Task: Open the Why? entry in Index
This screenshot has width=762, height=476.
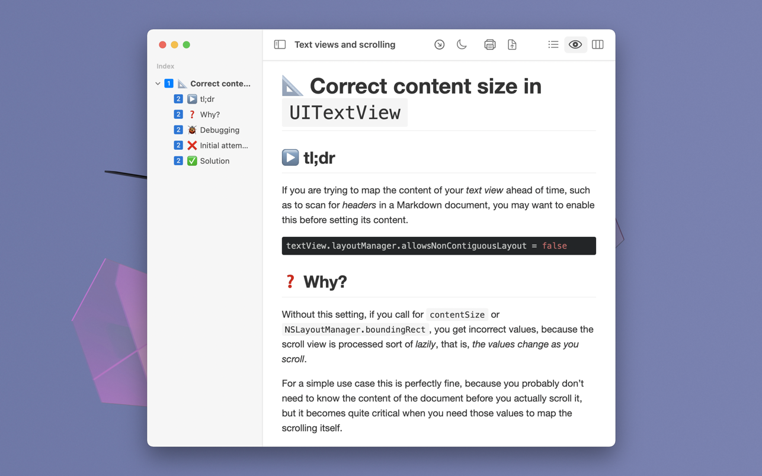Action: 209,115
